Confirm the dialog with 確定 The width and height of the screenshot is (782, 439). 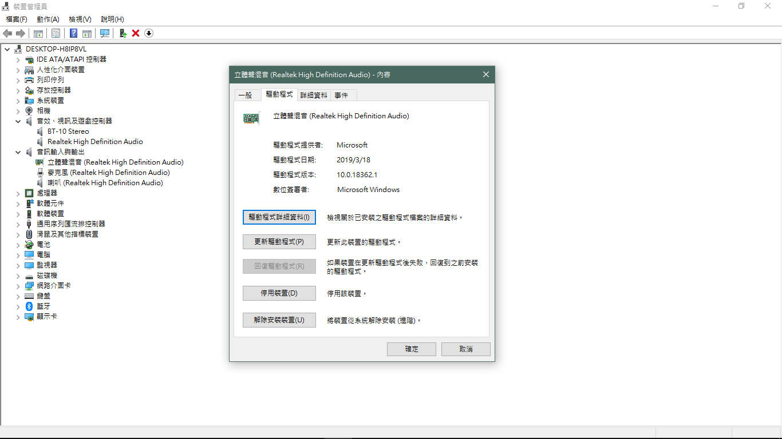pos(412,349)
